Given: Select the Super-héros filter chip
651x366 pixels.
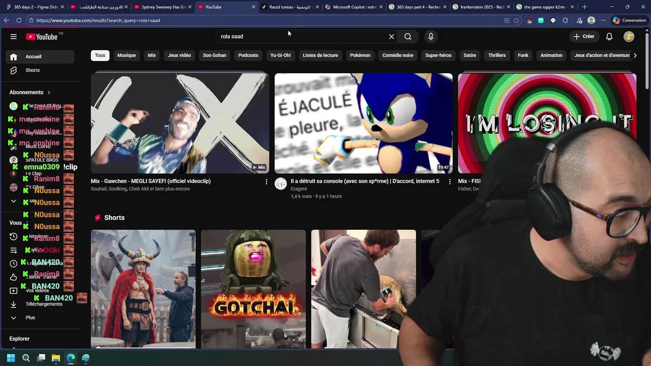Looking at the screenshot, I should click(x=438, y=55).
